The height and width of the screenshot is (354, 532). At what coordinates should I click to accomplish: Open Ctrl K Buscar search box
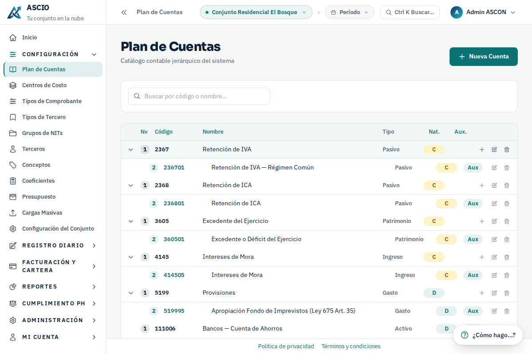[x=410, y=12]
